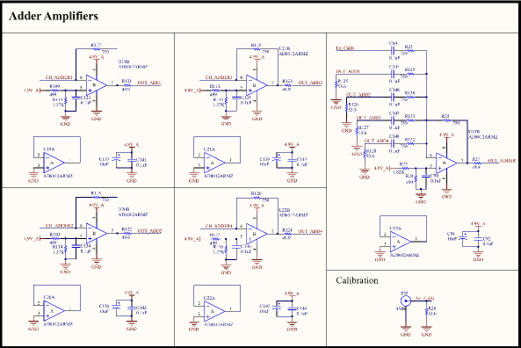Select the OUT_ADDER net label

[x=502, y=161]
